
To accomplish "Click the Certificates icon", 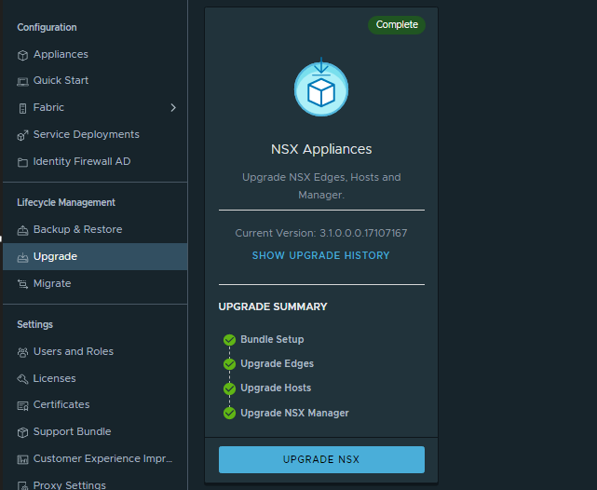I will (22, 406).
